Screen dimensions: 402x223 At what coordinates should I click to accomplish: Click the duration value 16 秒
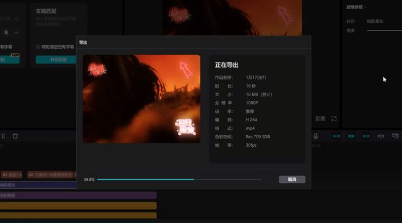(251, 86)
